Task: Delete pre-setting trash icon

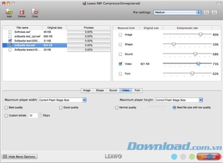Action: coord(214,13)
